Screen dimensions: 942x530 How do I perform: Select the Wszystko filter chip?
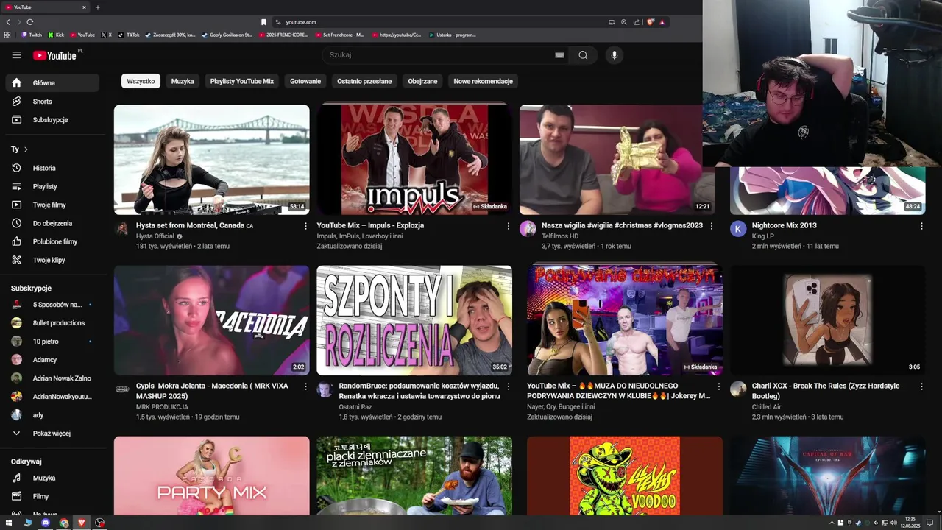click(x=141, y=81)
